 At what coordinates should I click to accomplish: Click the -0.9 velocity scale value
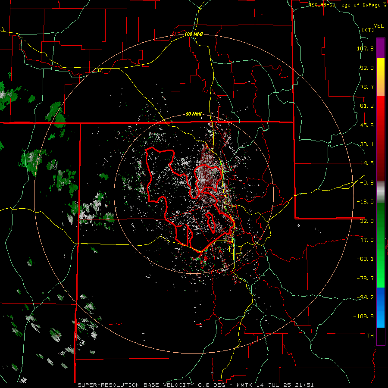367,183
